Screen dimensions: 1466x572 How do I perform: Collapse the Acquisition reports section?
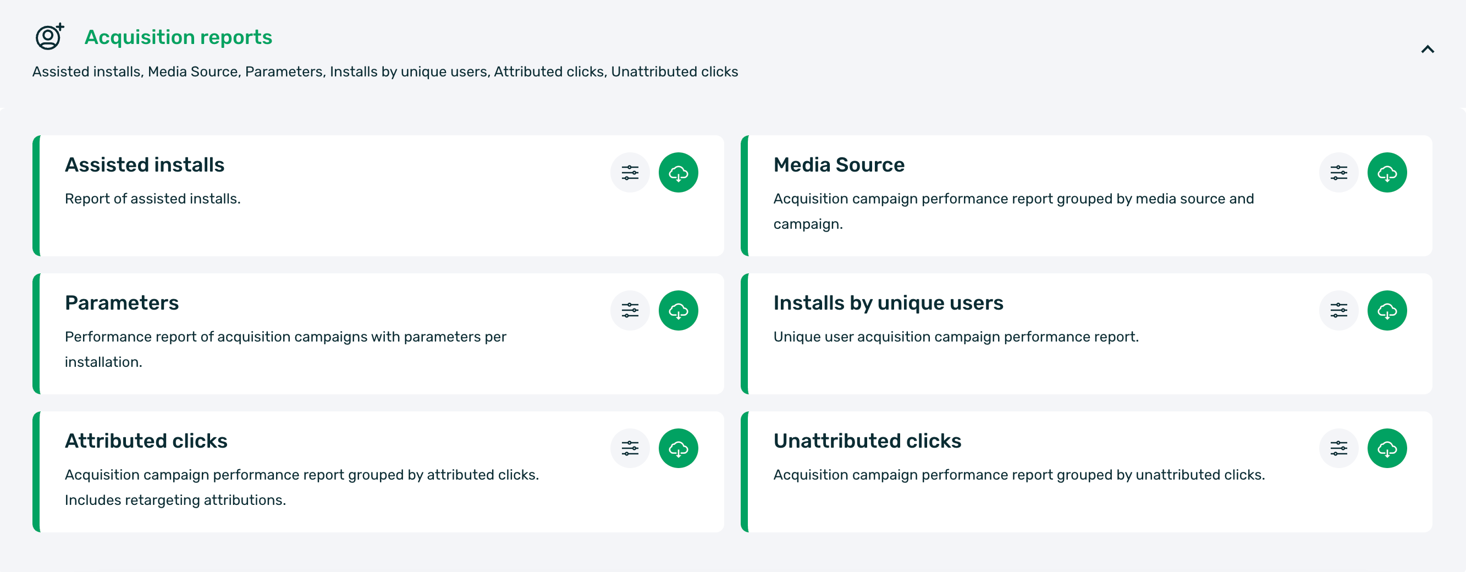pyautogui.click(x=1428, y=50)
